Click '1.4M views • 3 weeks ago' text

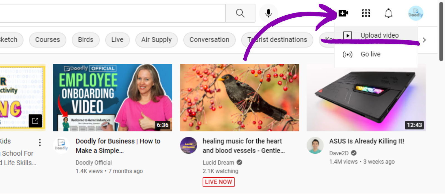click(x=362, y=162)
